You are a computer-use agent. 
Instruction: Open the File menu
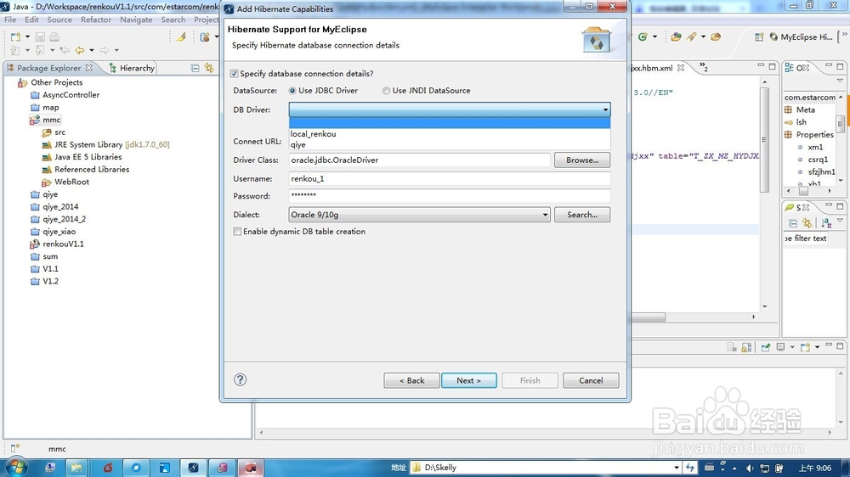(x=10, y=20)
